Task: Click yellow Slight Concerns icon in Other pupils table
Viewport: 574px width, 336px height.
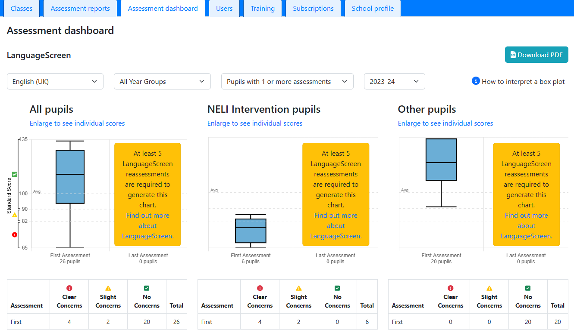Action: point(489,288)
